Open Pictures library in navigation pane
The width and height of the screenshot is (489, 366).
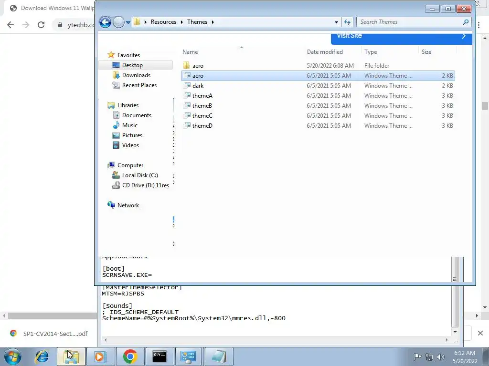point(132,135)
